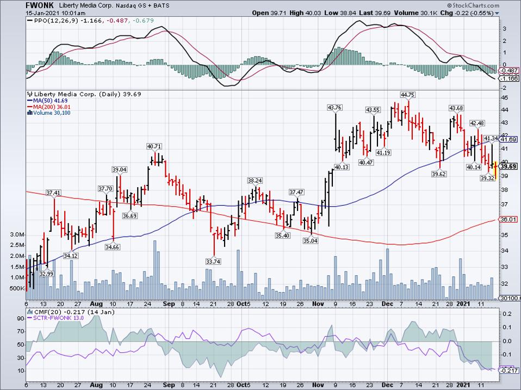Click the area icon before CMF(20) legend
The image size is (521, 390).
coord(29,312)
